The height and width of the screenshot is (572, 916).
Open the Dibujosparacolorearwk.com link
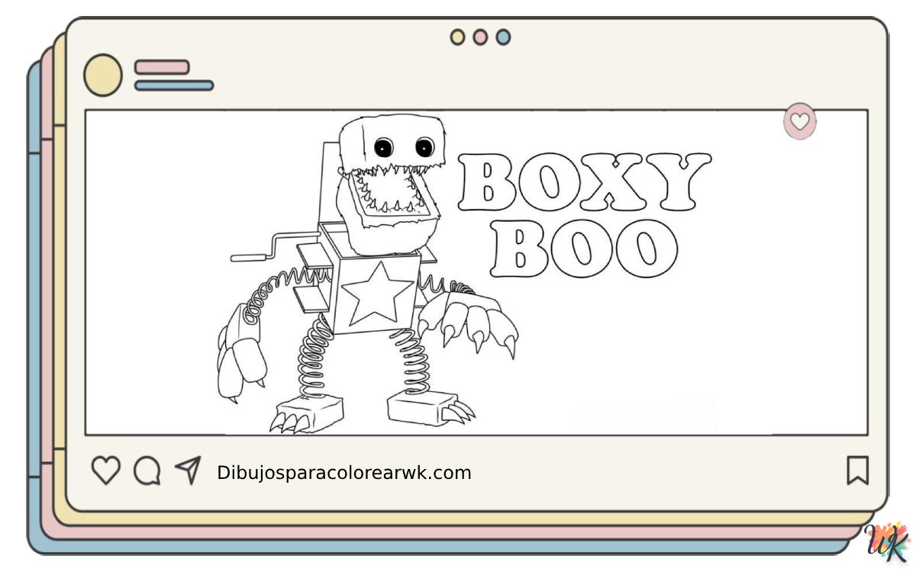344,473
